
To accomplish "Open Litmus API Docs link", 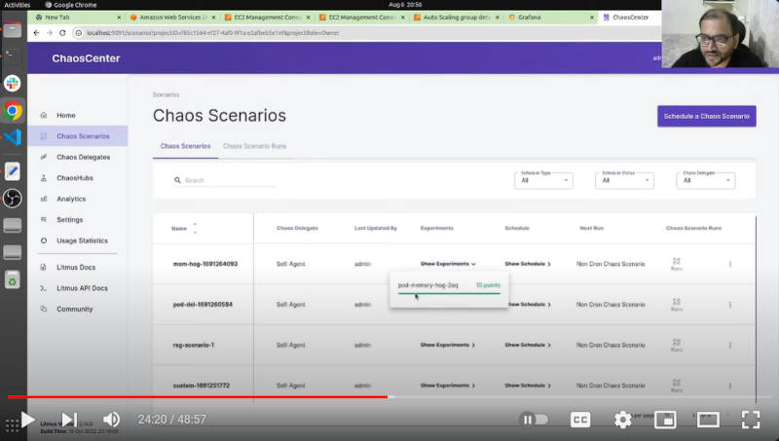I will 82,288.
